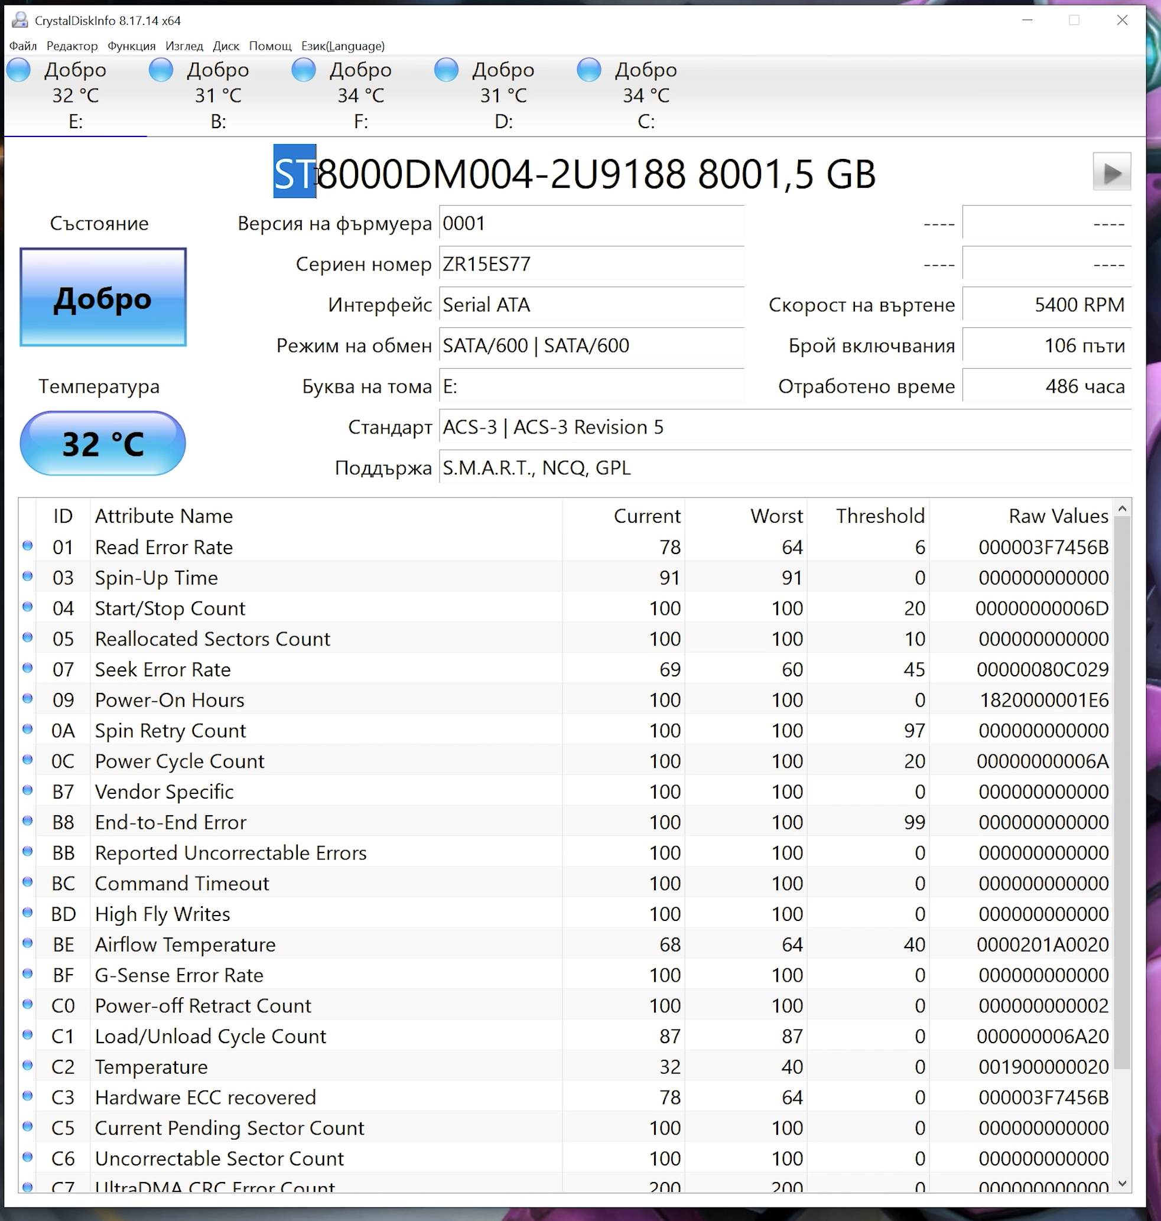The image size is (1161, 1221).
Task: Click status dot of High Fly Writes
Action: click(x=27, y=912)
